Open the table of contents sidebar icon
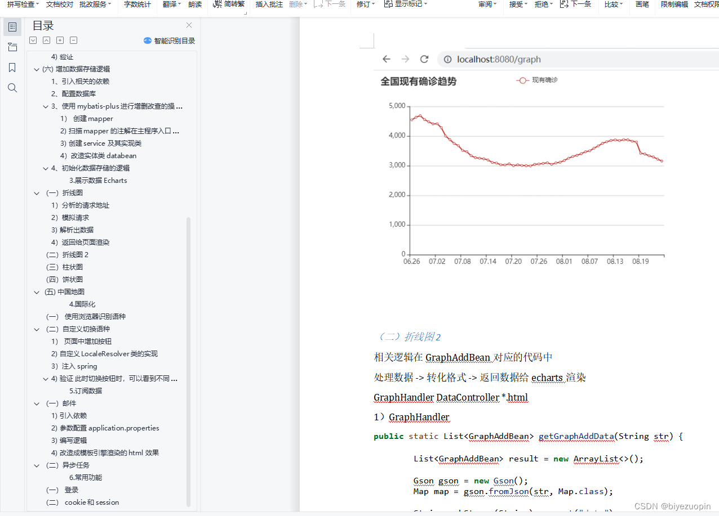 click(12, 26)
